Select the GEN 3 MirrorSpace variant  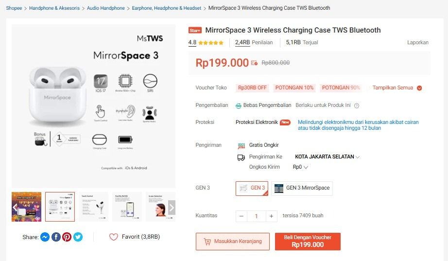tap(302, 188)
